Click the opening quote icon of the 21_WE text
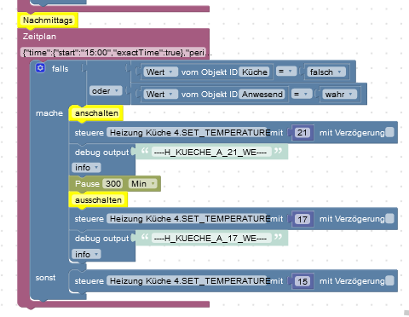 tap(145, 151)
